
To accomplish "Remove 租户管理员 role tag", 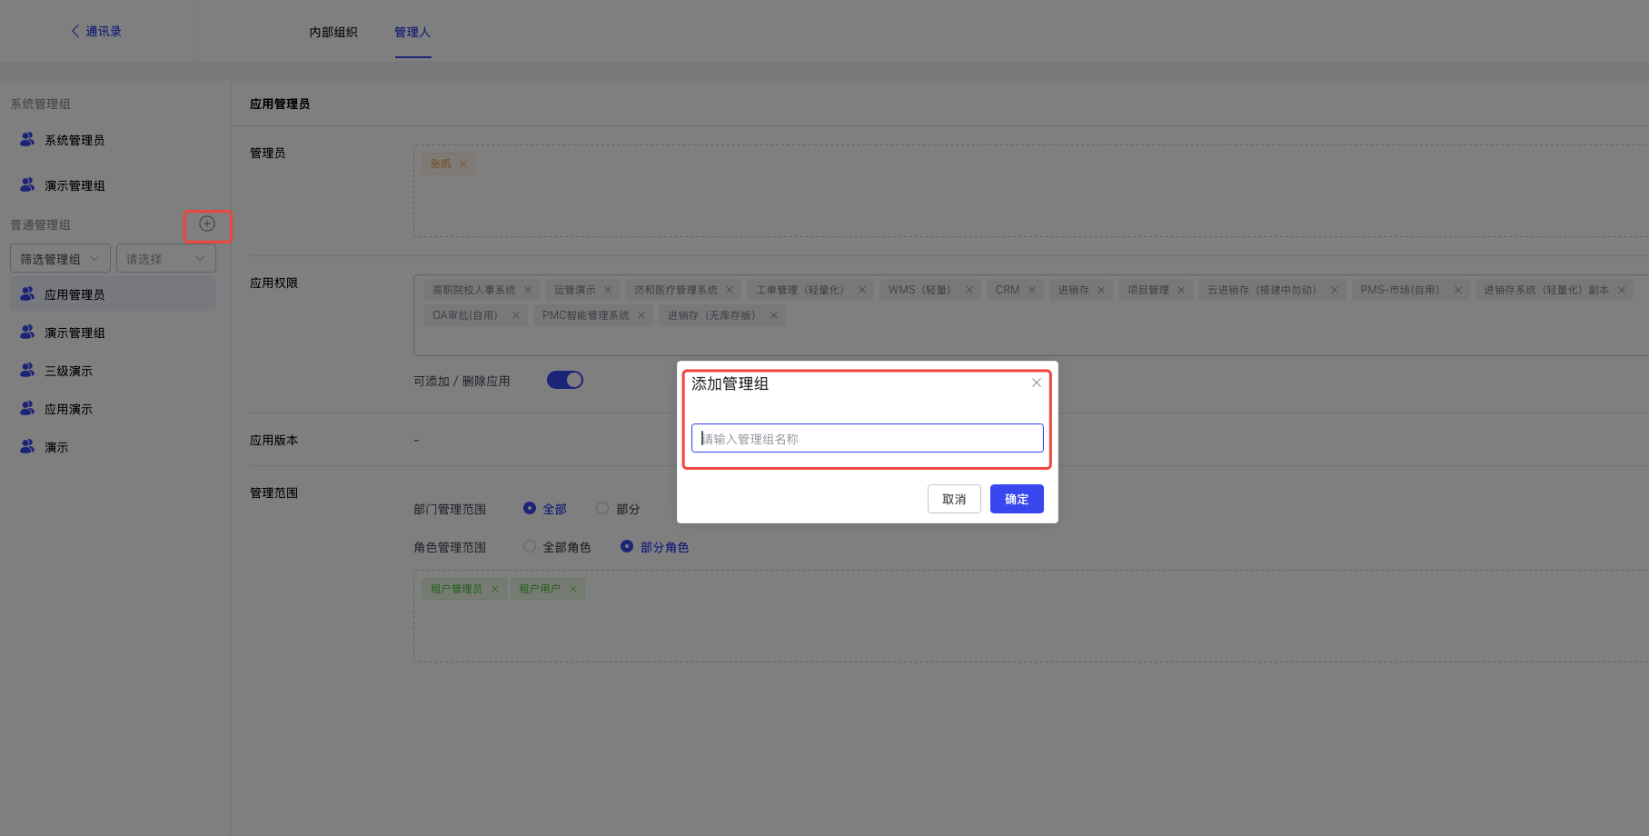I will pos(495,590).
